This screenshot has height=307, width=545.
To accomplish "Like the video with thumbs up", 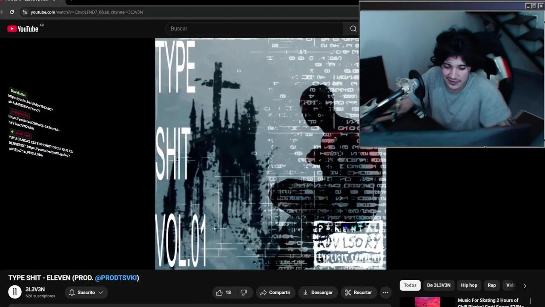I will [x=223, y=293].
